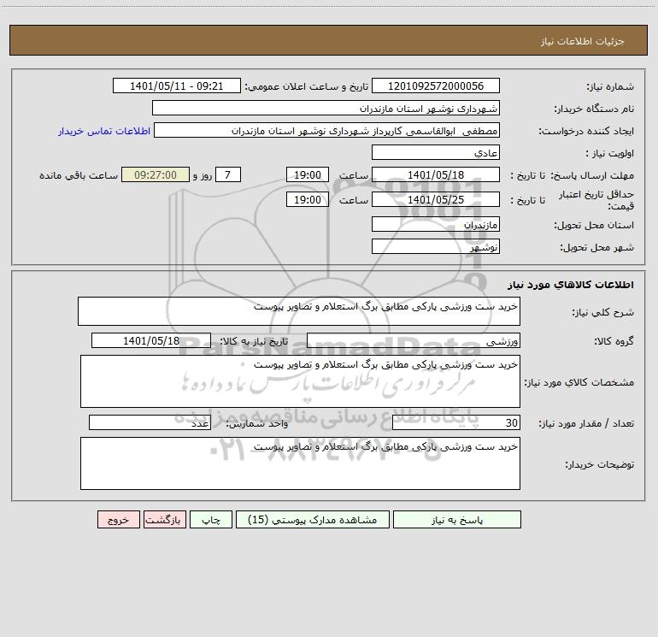
Task: Click the priority field عادی
Action: (436, 152)
